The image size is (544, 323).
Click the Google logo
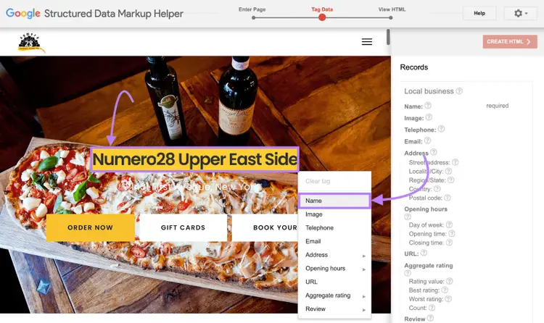(23, 14)
